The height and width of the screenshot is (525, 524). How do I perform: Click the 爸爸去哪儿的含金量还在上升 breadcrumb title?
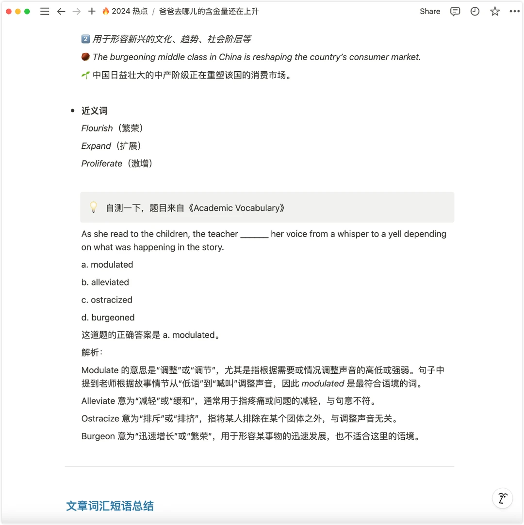(209, 11)
